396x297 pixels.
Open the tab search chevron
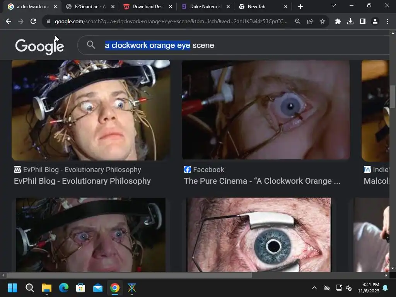click(334, 5)
